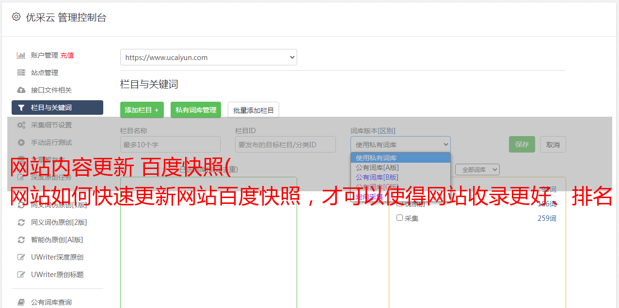Open UWriter深度原创 in the sidebar
This screenshot has height=308, width=619.
pos(57,257)
